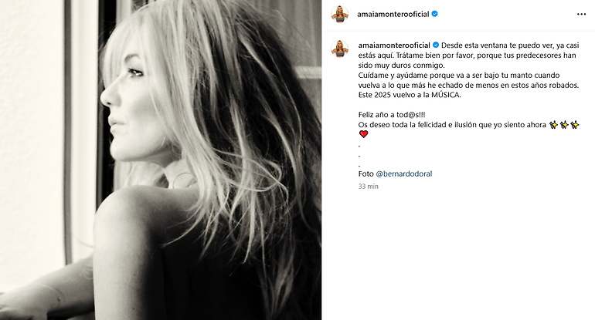Click the 33 min timestamp
Viewport: 595px width, 320px height.
tap(368, 187)
